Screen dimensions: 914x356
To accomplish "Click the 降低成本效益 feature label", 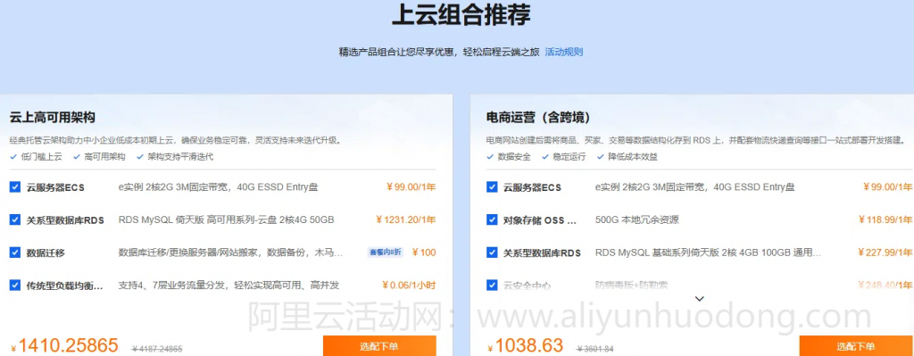I will click(633, 157).
